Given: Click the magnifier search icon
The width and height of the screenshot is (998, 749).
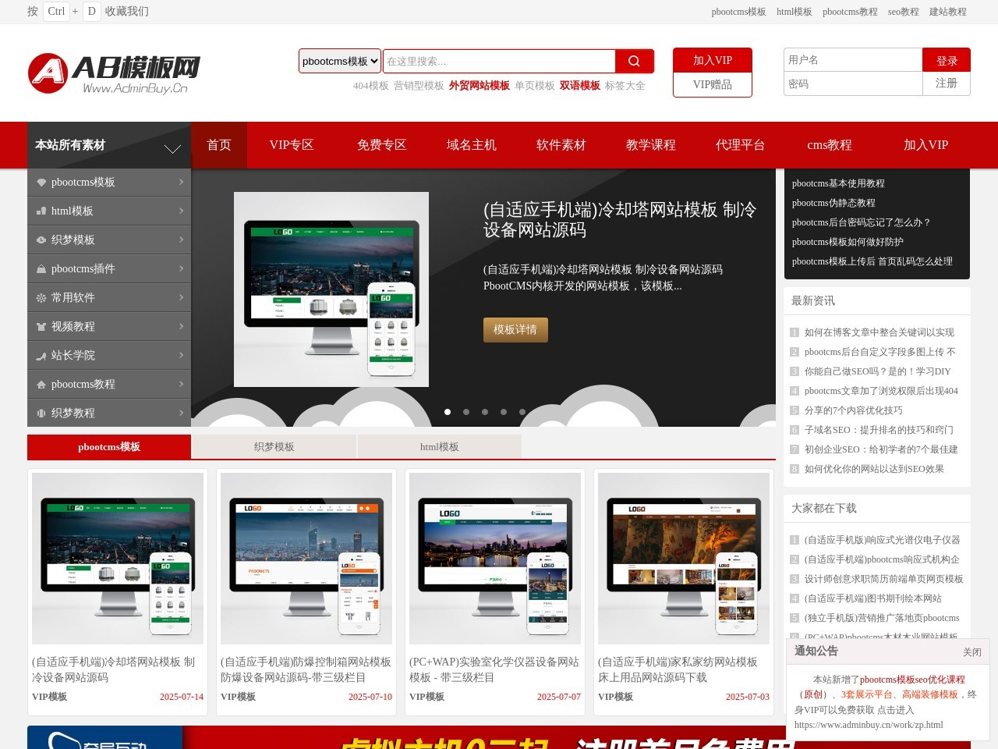Looking at the screenshot, I should pos(634,60).
